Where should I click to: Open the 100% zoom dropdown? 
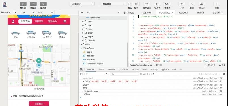[27, 13]
